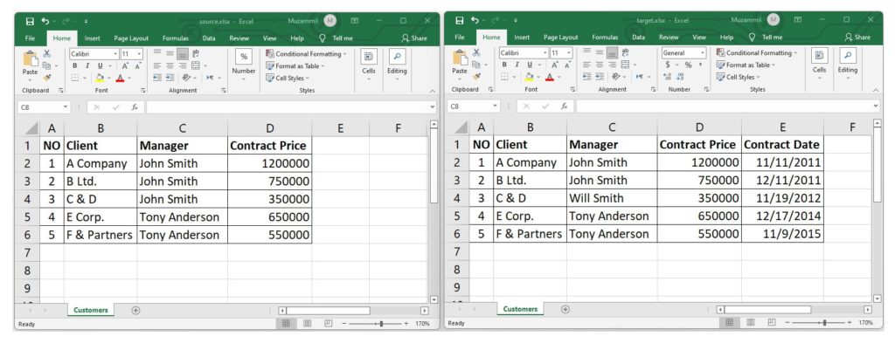Screen dimensions: 895x343
Task: Toggle Center alignment in source.xlsx
Action: pyautogui.click(x=170, y=65)
